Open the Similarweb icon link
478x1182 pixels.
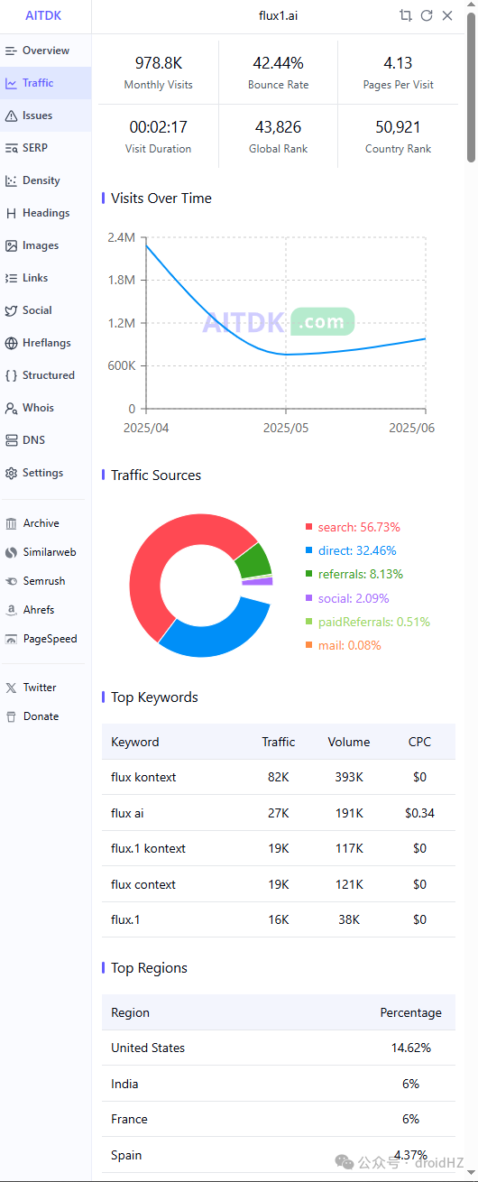11,552
